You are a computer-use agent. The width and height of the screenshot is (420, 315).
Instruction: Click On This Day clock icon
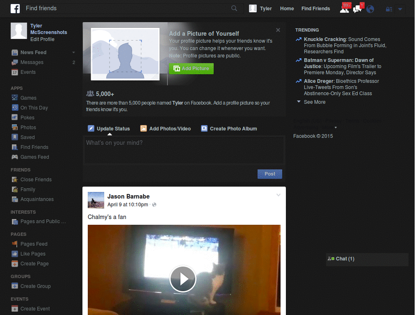(15, 108)
